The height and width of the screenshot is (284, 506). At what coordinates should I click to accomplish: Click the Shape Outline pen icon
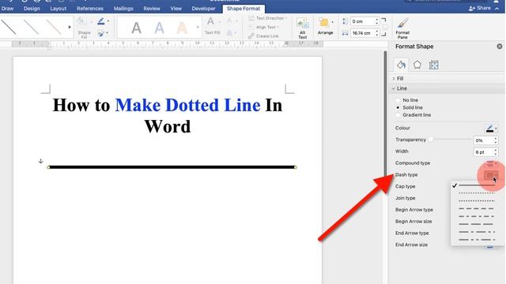[x=101, y=21]
